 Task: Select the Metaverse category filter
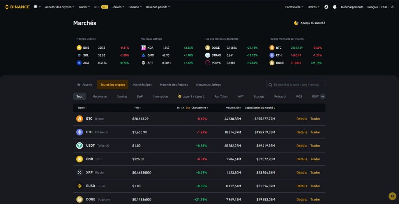pyautogui.click(x=99, y=96)
